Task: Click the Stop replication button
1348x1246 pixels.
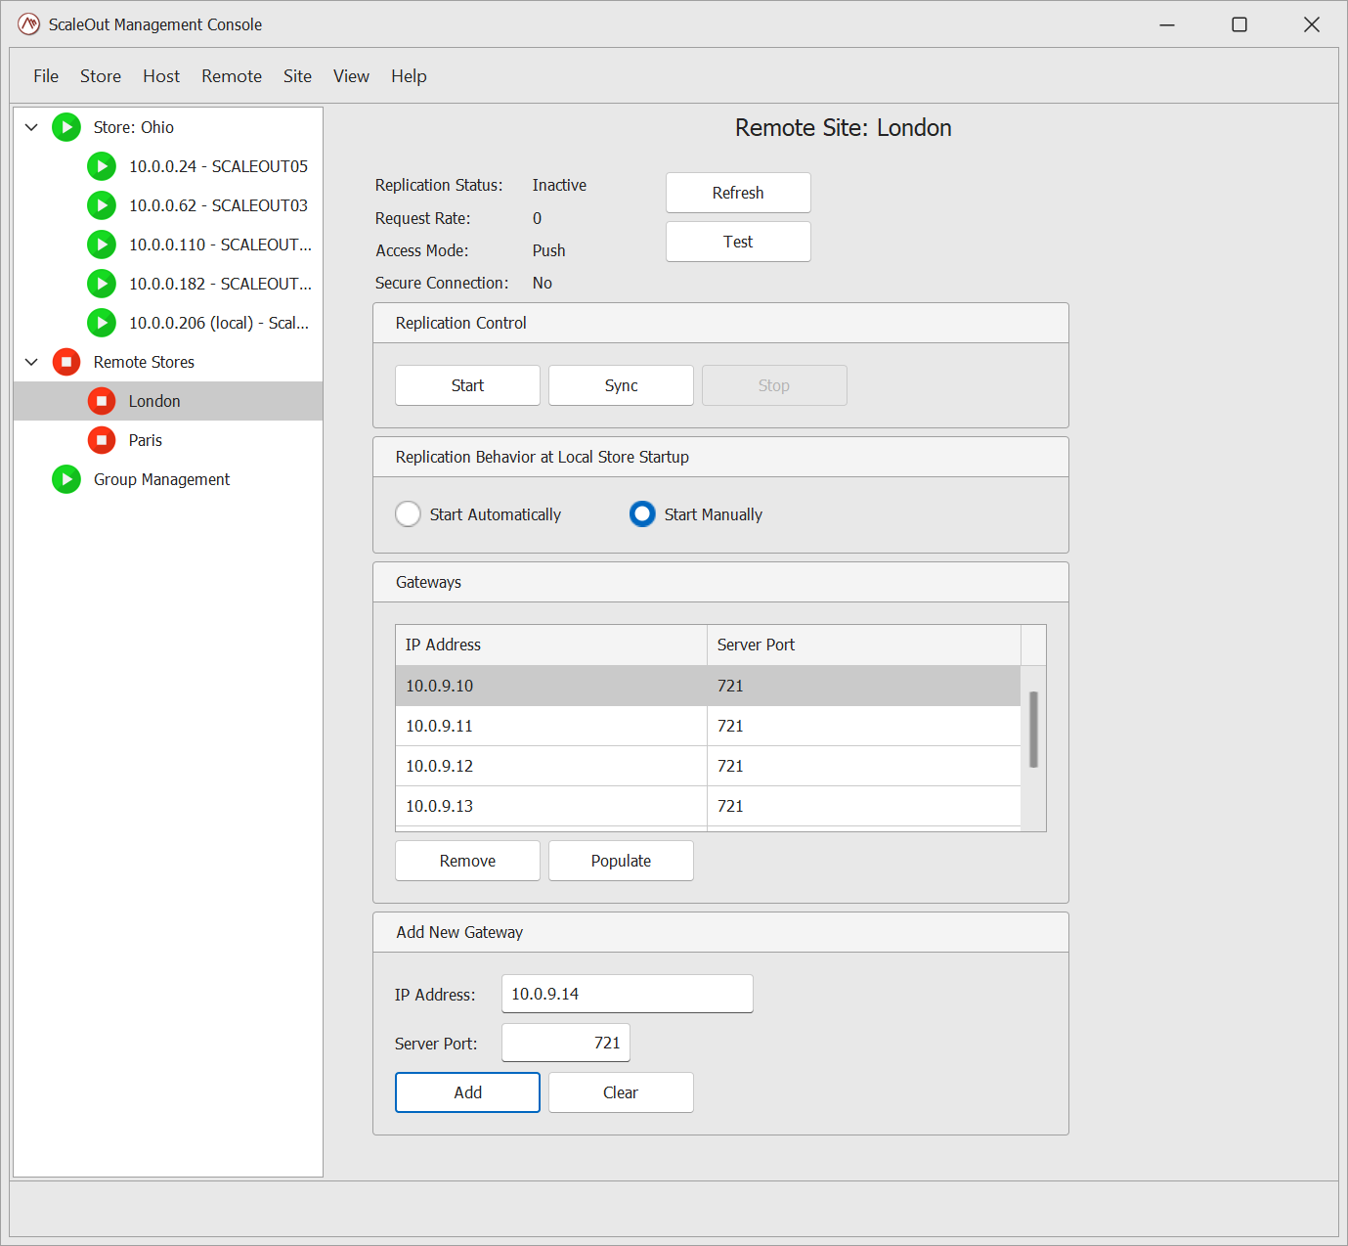Action: pos(774,385)
